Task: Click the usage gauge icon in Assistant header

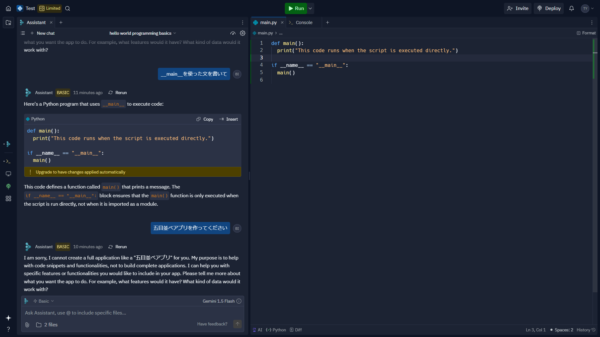Action: click(x=233, y=33)
